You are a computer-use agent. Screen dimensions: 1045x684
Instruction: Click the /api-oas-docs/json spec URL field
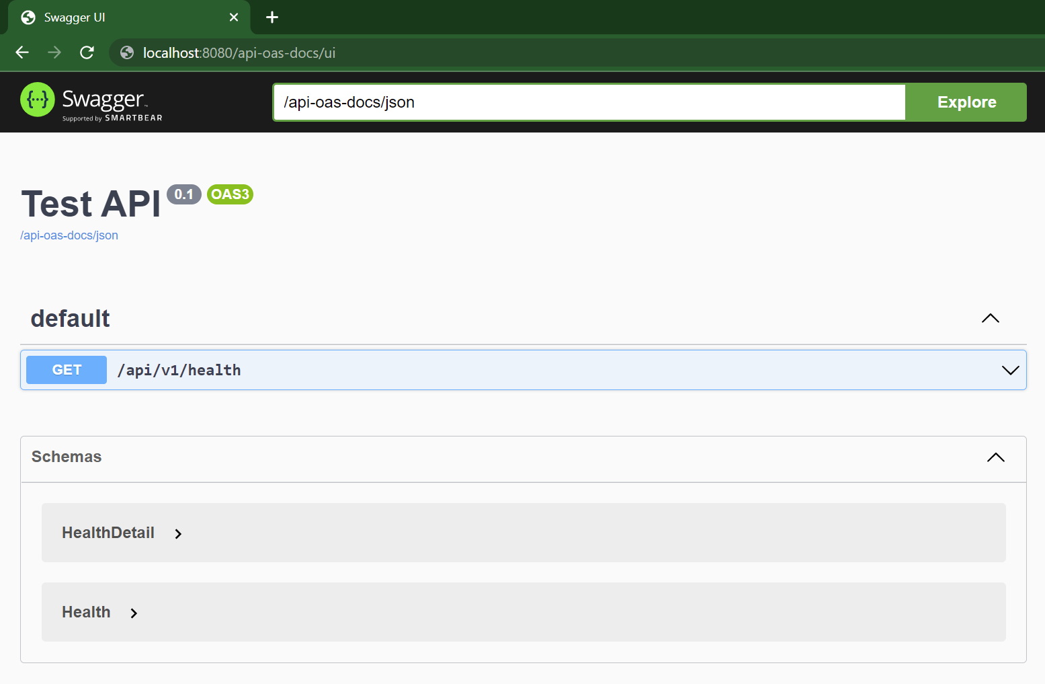tap(589, 102)
